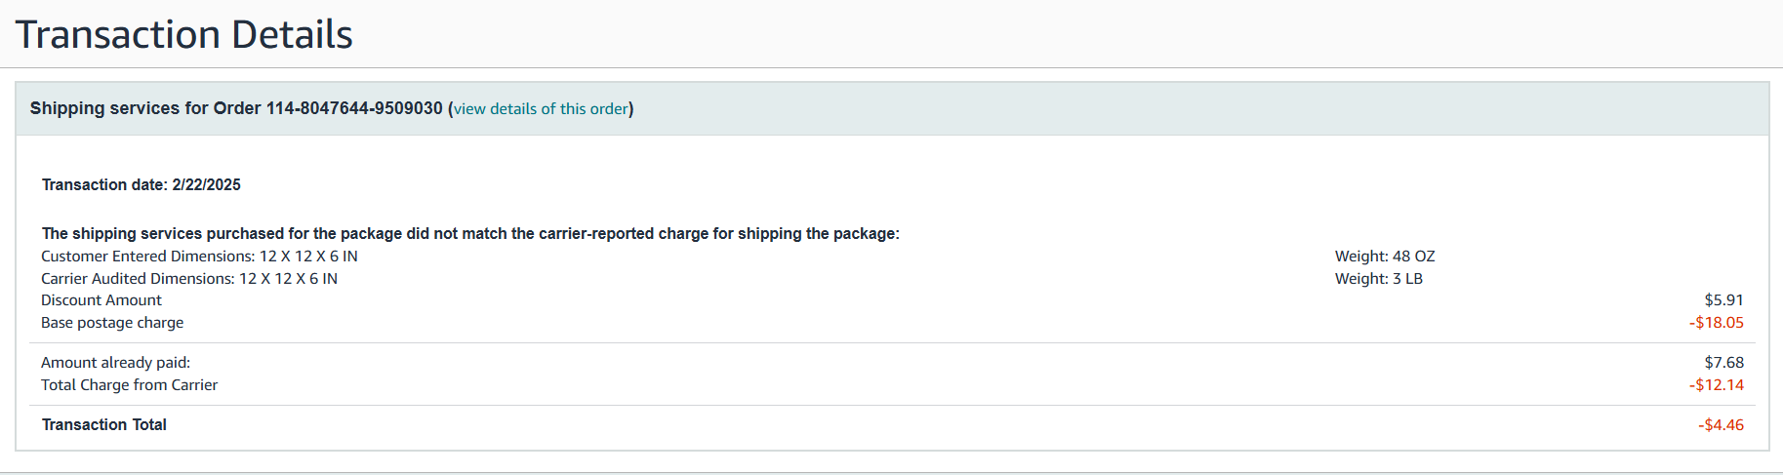Select the Carrier Audited Dimensions line
The height and width of the screenshot is (475, 1783).
(x=189, y=279)
